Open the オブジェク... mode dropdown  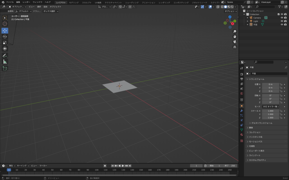tap(17, 7)
